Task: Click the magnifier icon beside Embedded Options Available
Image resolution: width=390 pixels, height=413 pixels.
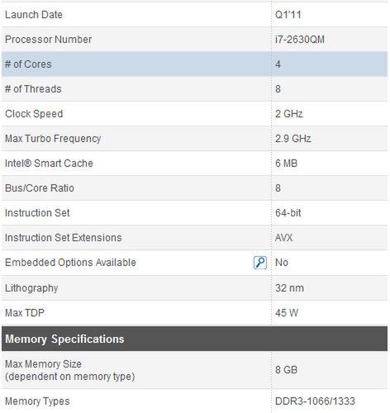Action: pos(260,263)
